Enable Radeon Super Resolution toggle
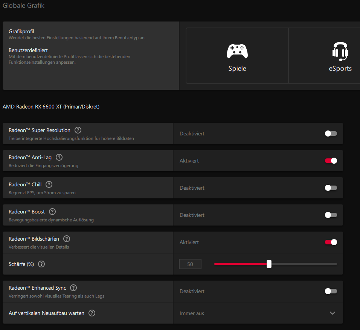Viewport: 360px width, 330px height. (331, 134)
